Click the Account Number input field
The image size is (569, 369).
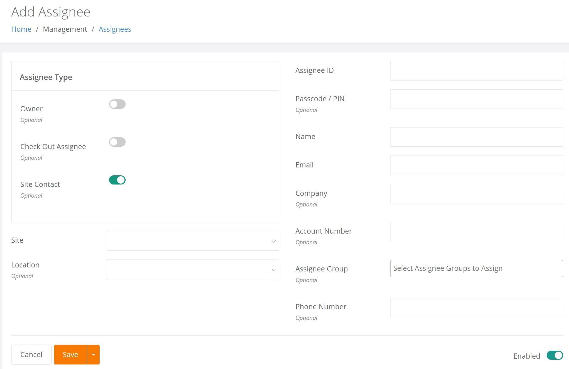click(476, 231)
